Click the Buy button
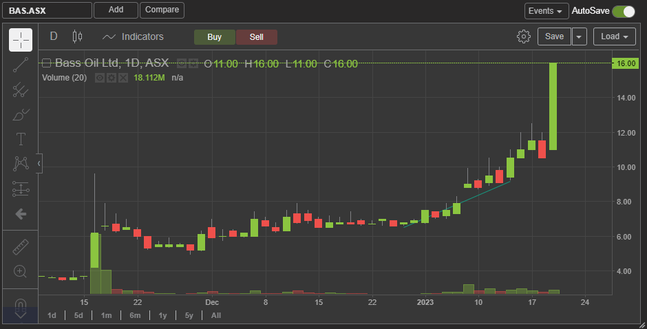Image resolution: width=647 pixels, height=329 pixels. [x=215, y=36]
